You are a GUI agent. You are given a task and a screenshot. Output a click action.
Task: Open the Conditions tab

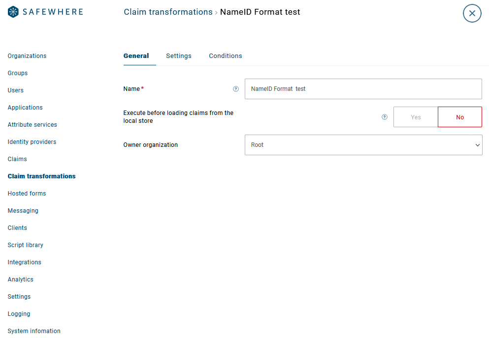(x=226, y=56)
